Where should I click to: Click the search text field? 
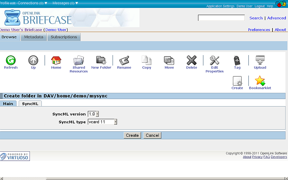click(221, 18)
